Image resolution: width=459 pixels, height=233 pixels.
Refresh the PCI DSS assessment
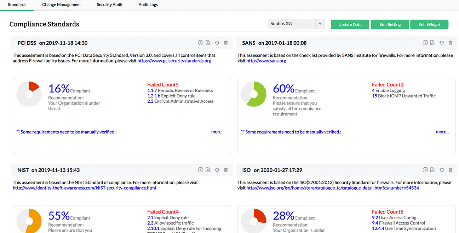click(217, 43)
